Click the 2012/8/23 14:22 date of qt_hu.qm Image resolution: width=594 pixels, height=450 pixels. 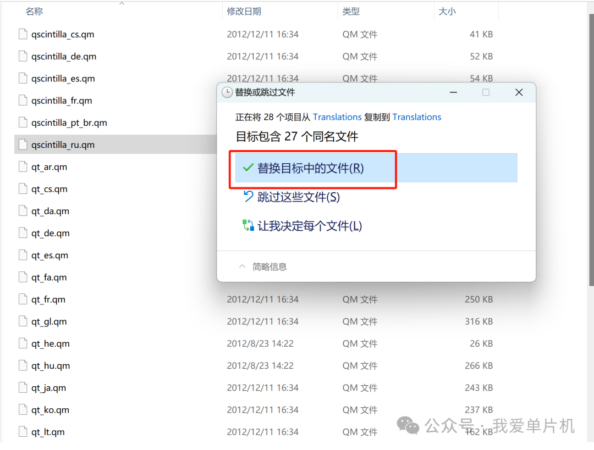point(260,365)
